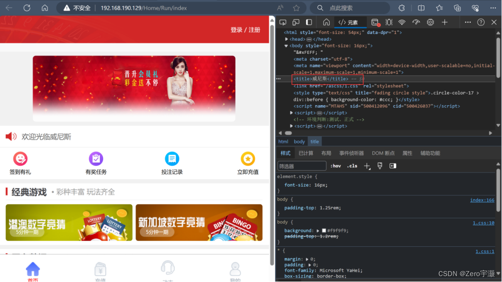Image resolution: width=502 pixels, height=282 pixels.
Task: Open the 1.css:1 source link
Action: click(485, 251)
